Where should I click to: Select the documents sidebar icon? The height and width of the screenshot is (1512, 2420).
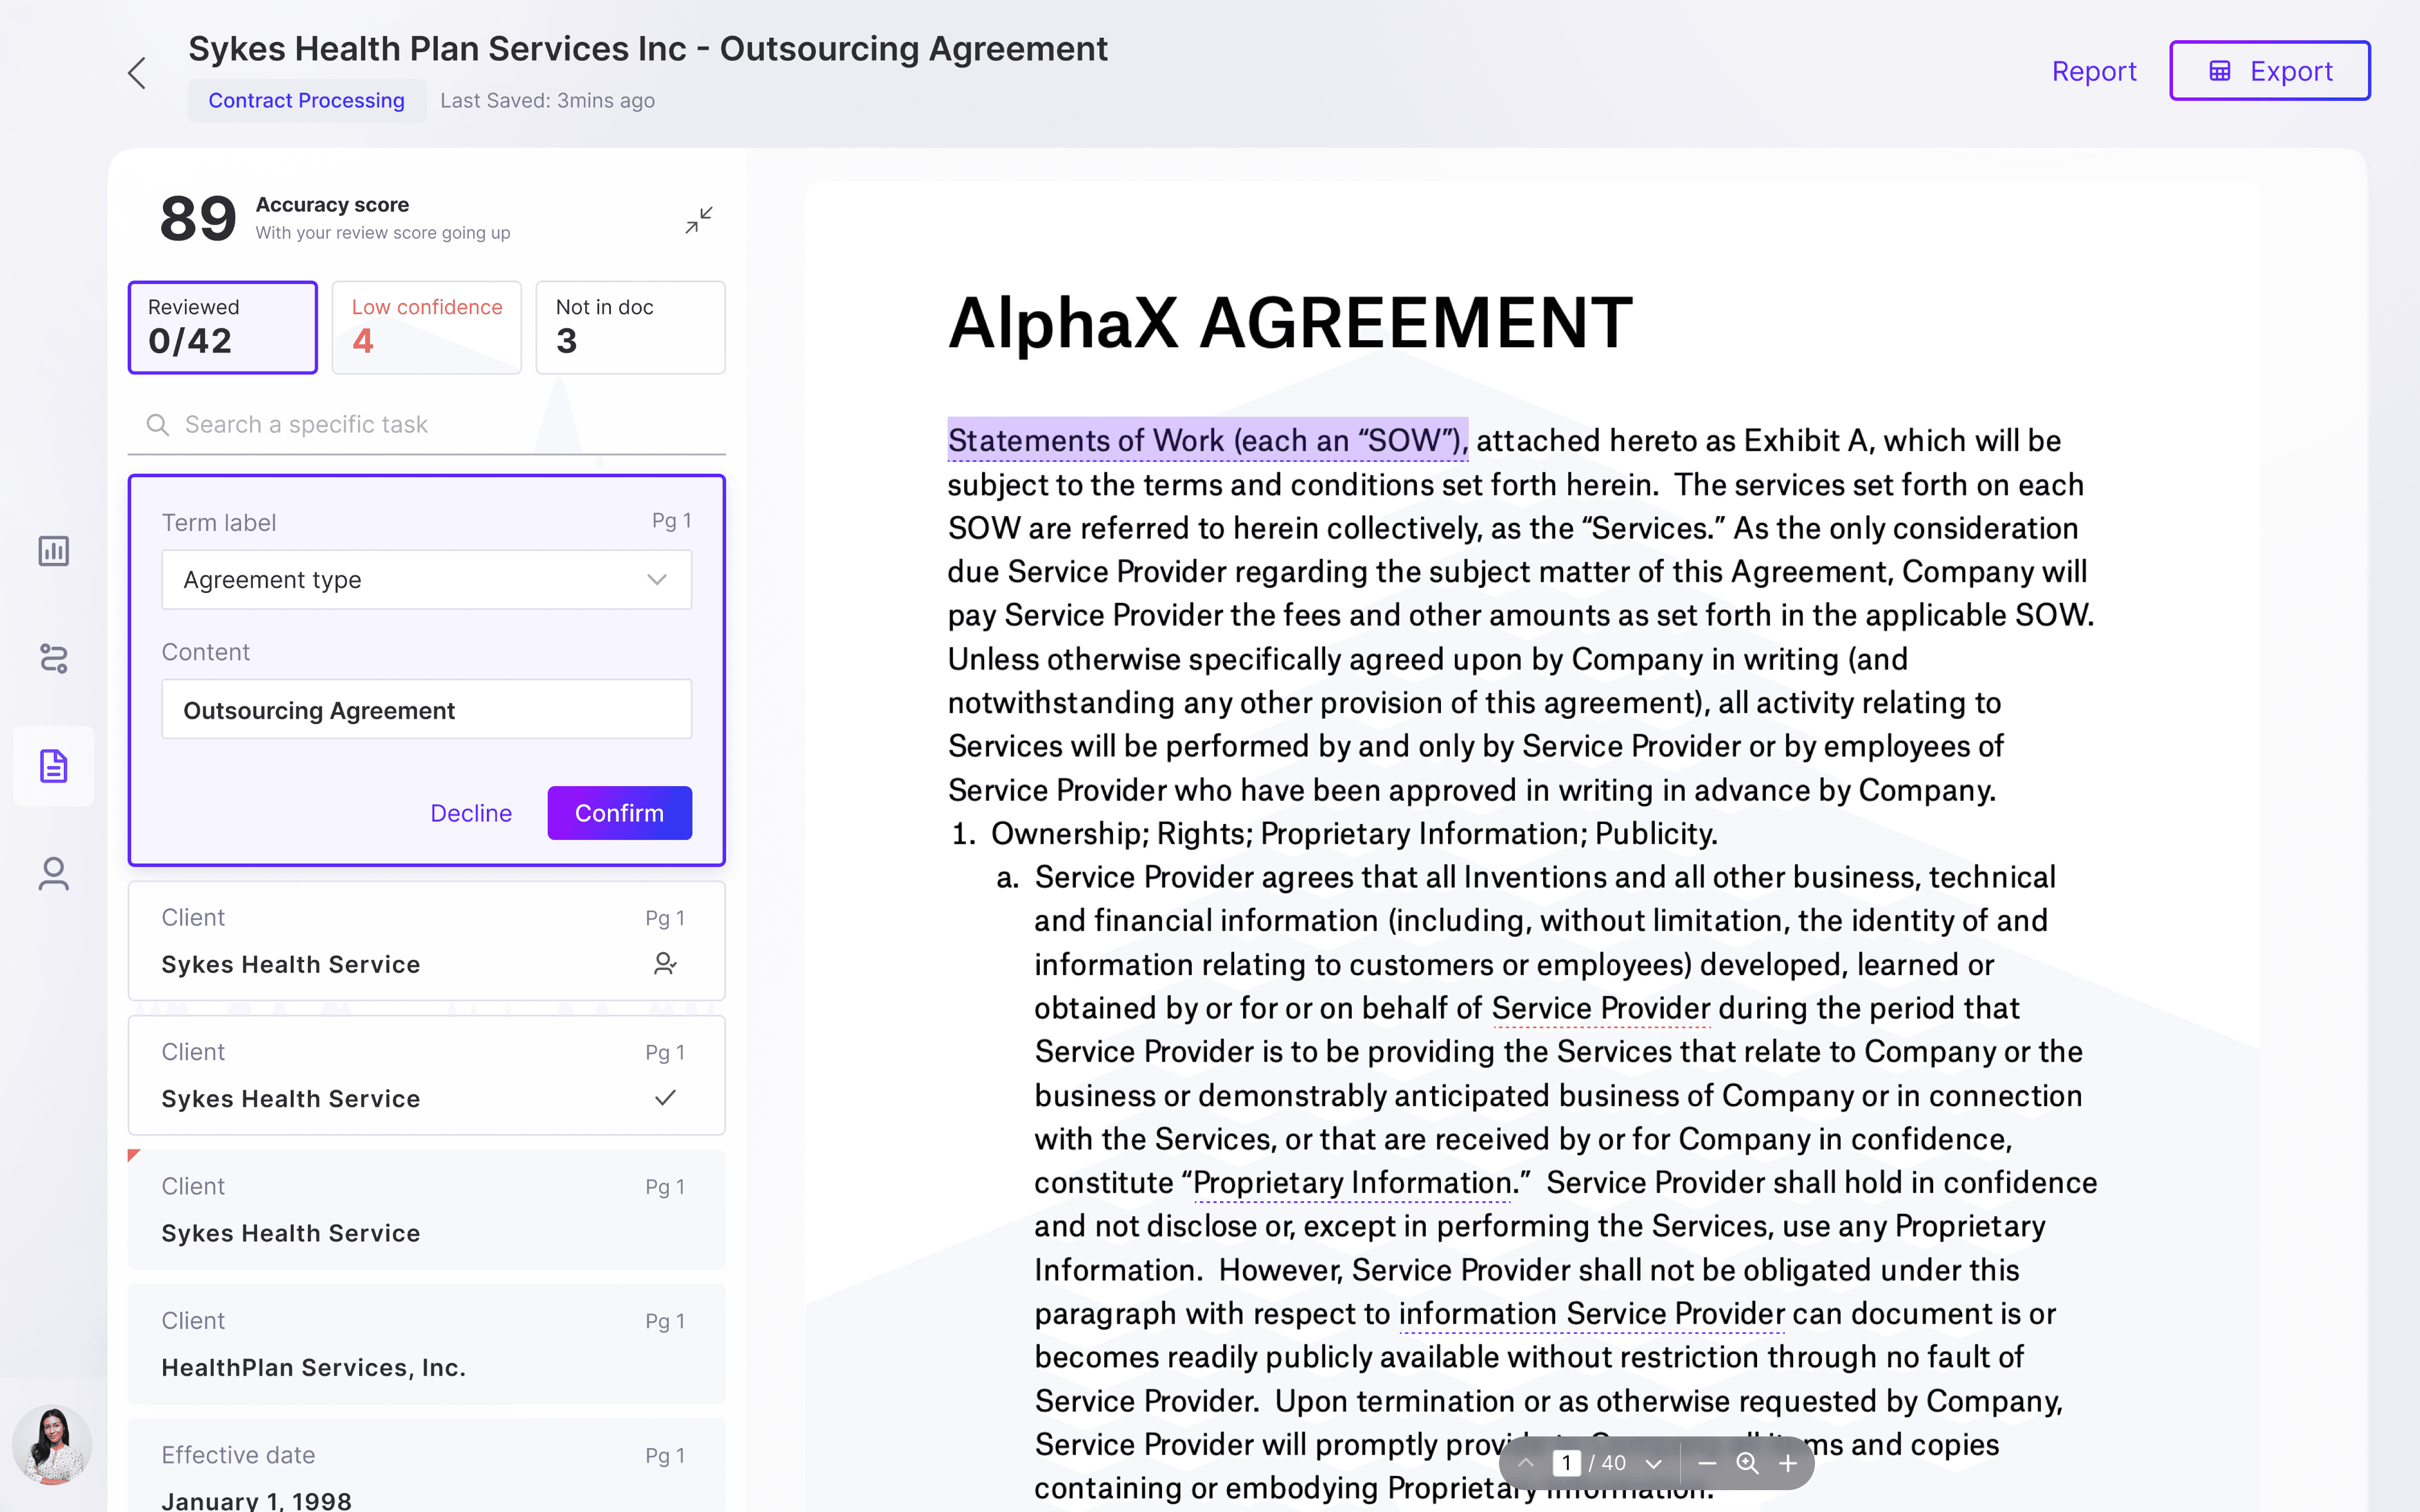(54, 766)
